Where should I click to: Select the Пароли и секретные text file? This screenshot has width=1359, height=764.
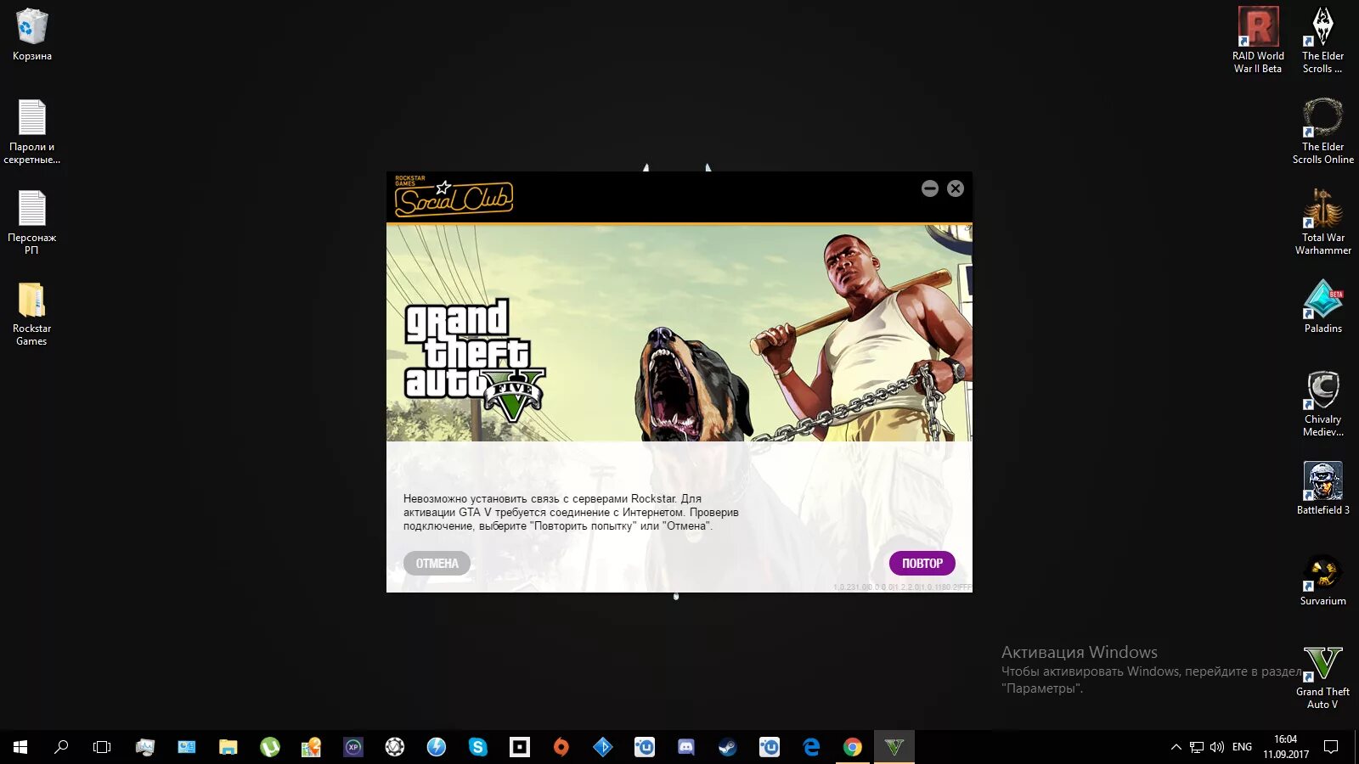click(32, 132)
